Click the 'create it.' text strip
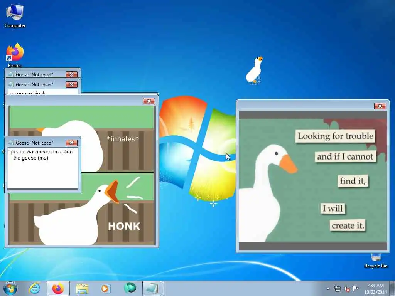 (x=348, y=225)
